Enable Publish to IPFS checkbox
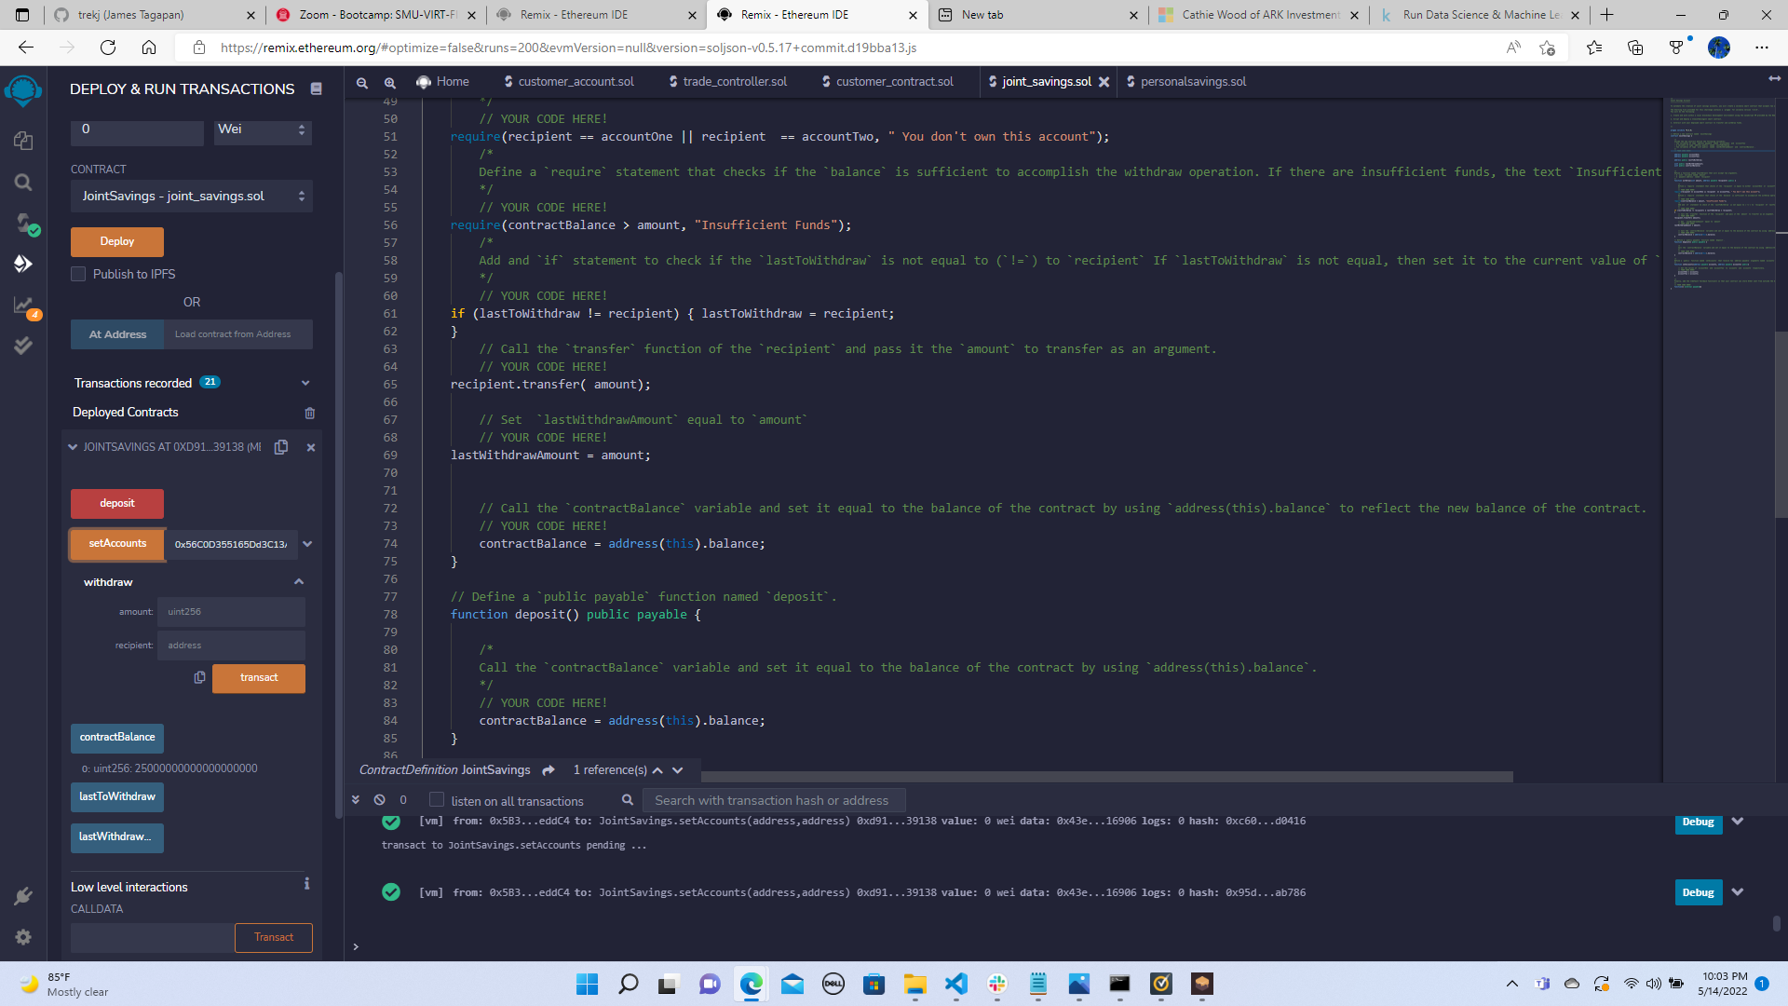The width and height of the screenshot is (1788, 1006). tap(78, 274)
